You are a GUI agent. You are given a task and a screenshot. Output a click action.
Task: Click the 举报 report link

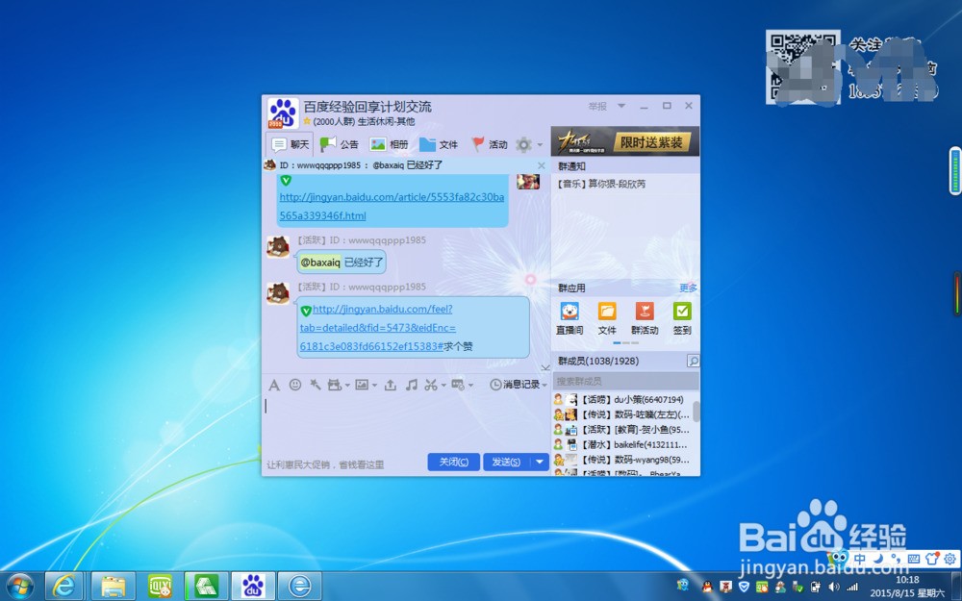point(597,106)
